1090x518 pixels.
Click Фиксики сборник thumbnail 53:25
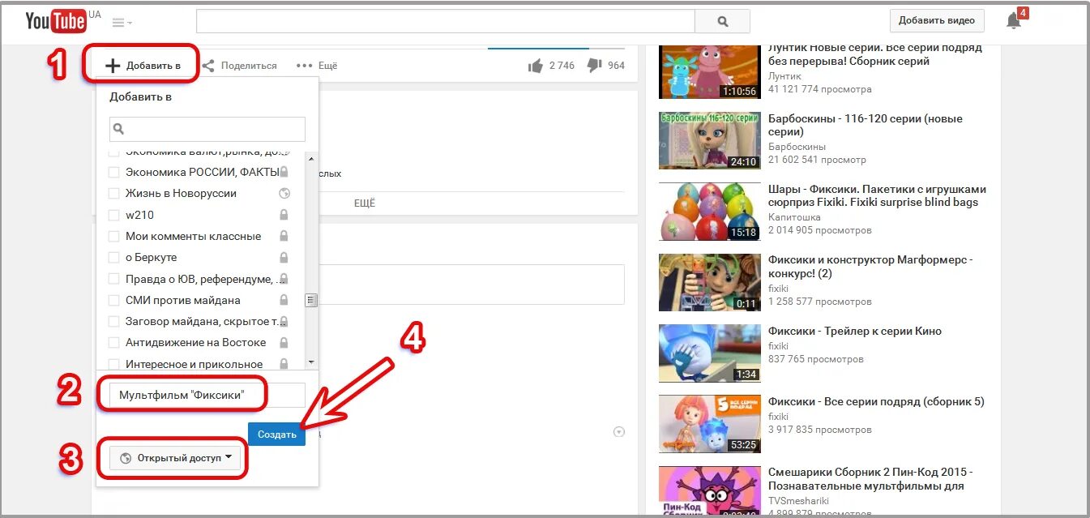tap(710, 423)
